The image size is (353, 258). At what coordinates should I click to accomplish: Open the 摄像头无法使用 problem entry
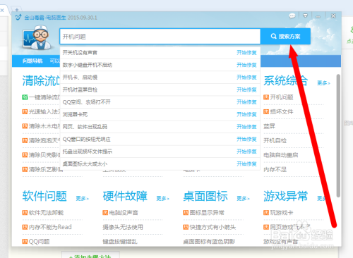(123, 227)
